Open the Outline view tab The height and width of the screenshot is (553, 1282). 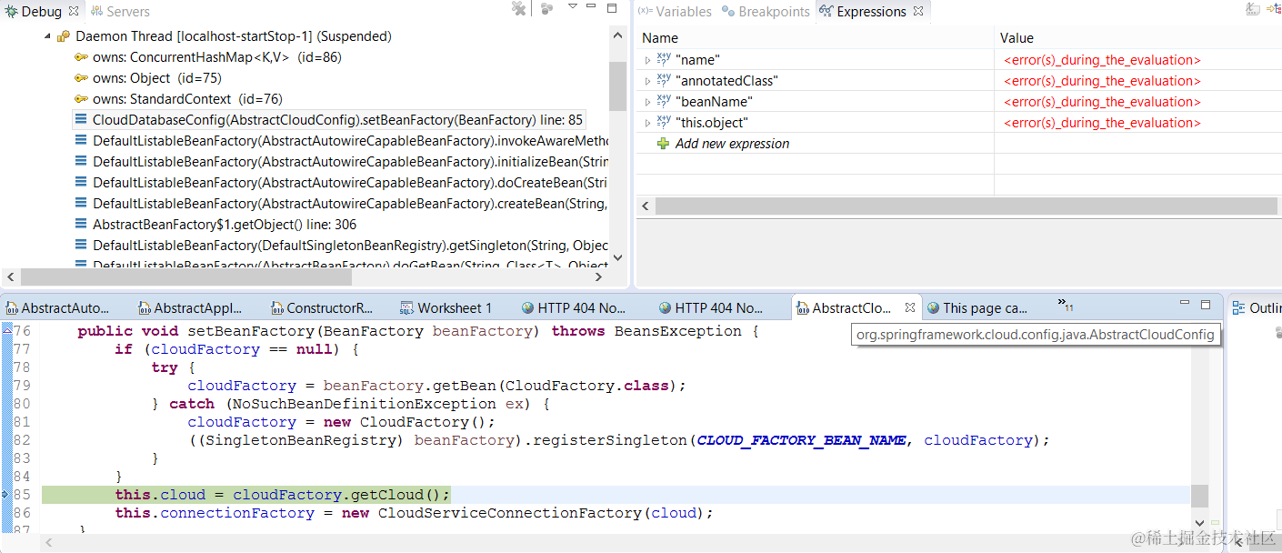[1256, 307]
